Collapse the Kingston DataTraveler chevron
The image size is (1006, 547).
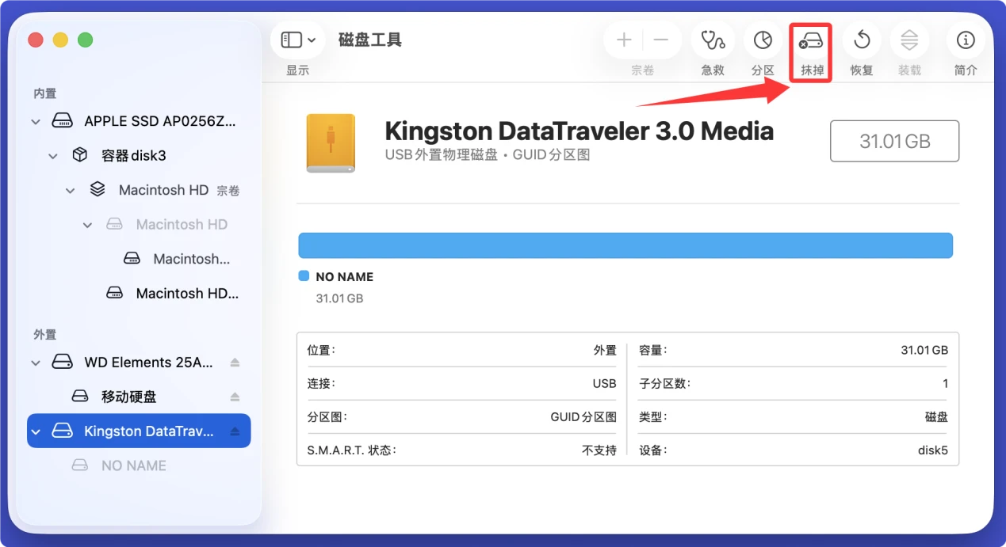(36, 431)
